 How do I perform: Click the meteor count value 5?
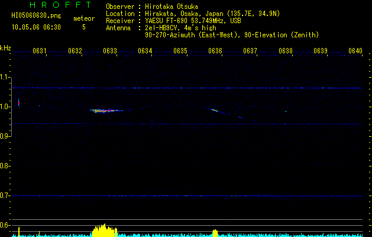click(84, 27)
